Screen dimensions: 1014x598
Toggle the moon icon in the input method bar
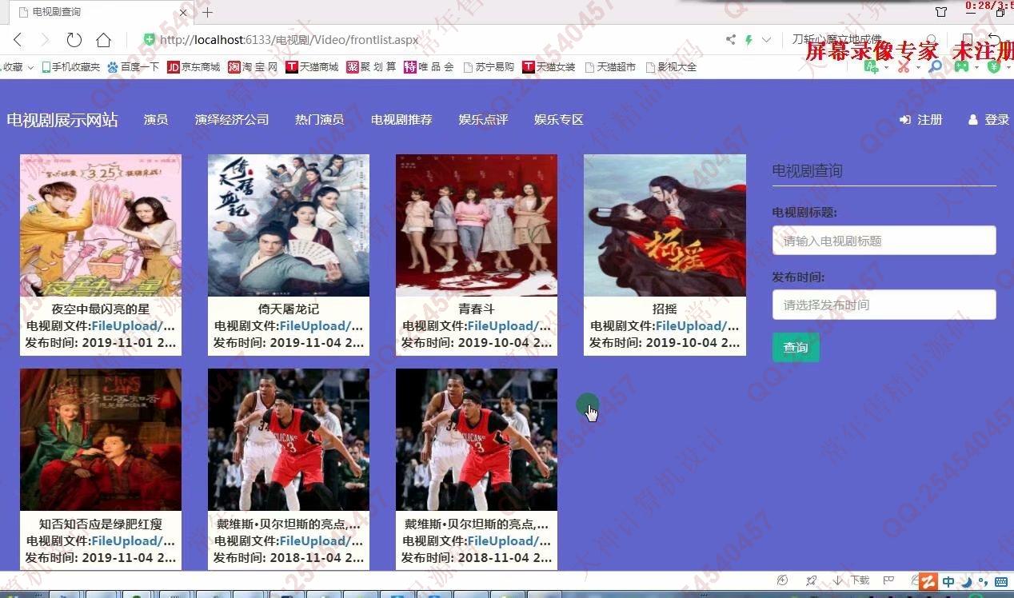click(966, 582)
